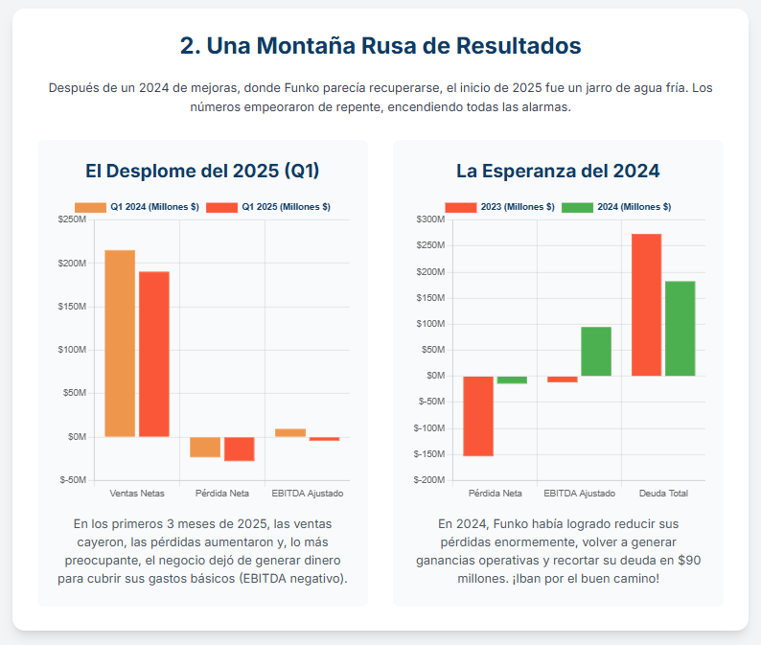761x645 pixels.
Task: Click the 'Q1 2025 (Millones $)' legend label
Action: click(x=286, y=207)
